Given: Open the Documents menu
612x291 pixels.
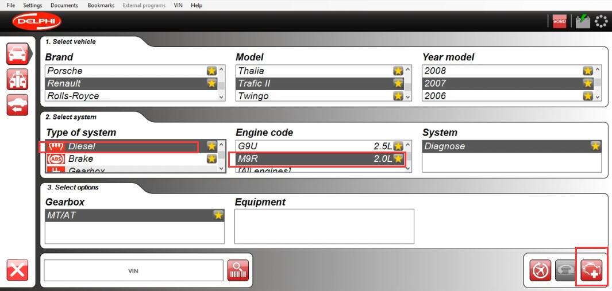Looking at the screenshot, I should coord(64,6).
